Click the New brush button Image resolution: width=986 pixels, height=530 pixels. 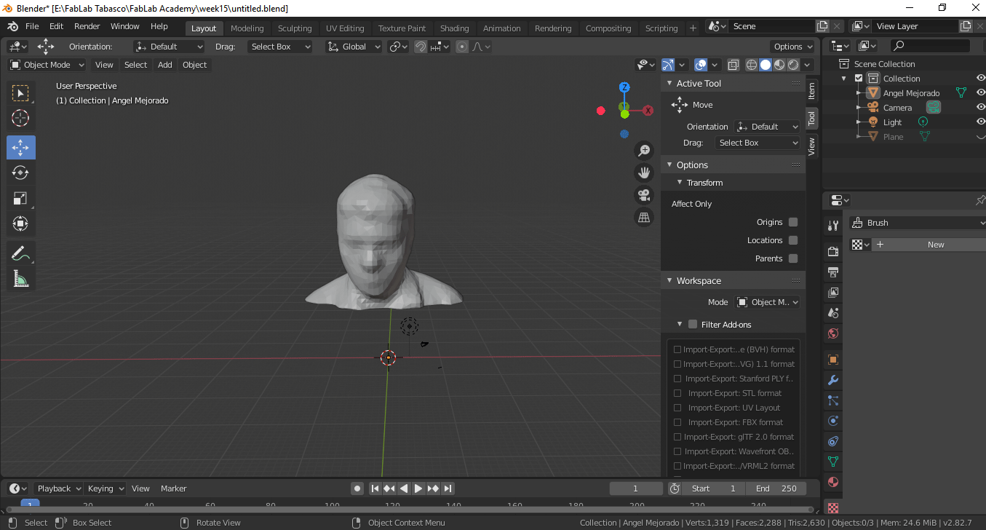(x=935, y=245)
